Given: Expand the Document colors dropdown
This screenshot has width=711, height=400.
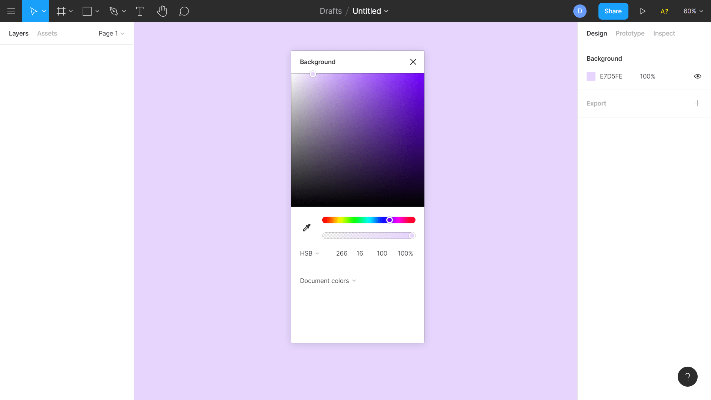Looking at the screenshot, I should (328, 281).
